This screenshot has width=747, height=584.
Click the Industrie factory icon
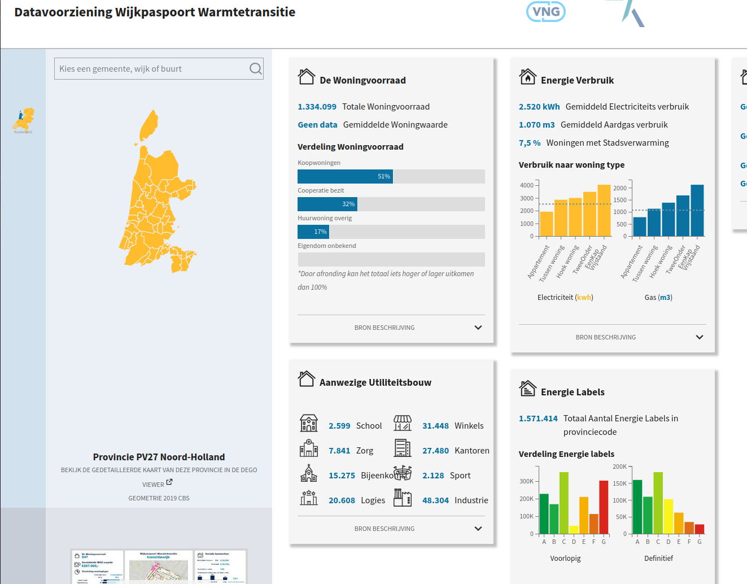coord(402,498)
